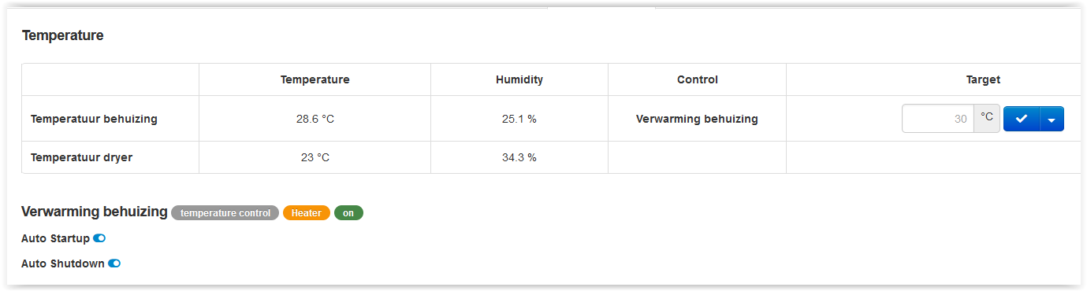Click the gray 'temperature control' badge

(225, 212)
